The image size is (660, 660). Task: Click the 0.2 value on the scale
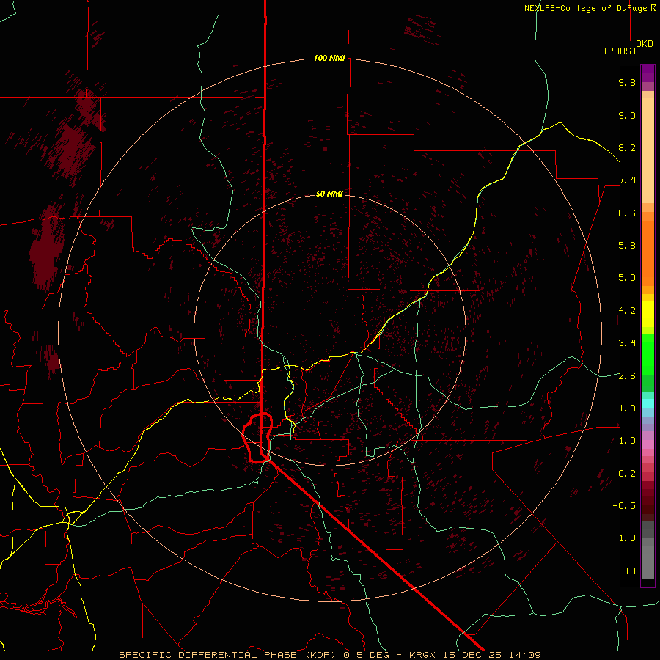[627, 474]
